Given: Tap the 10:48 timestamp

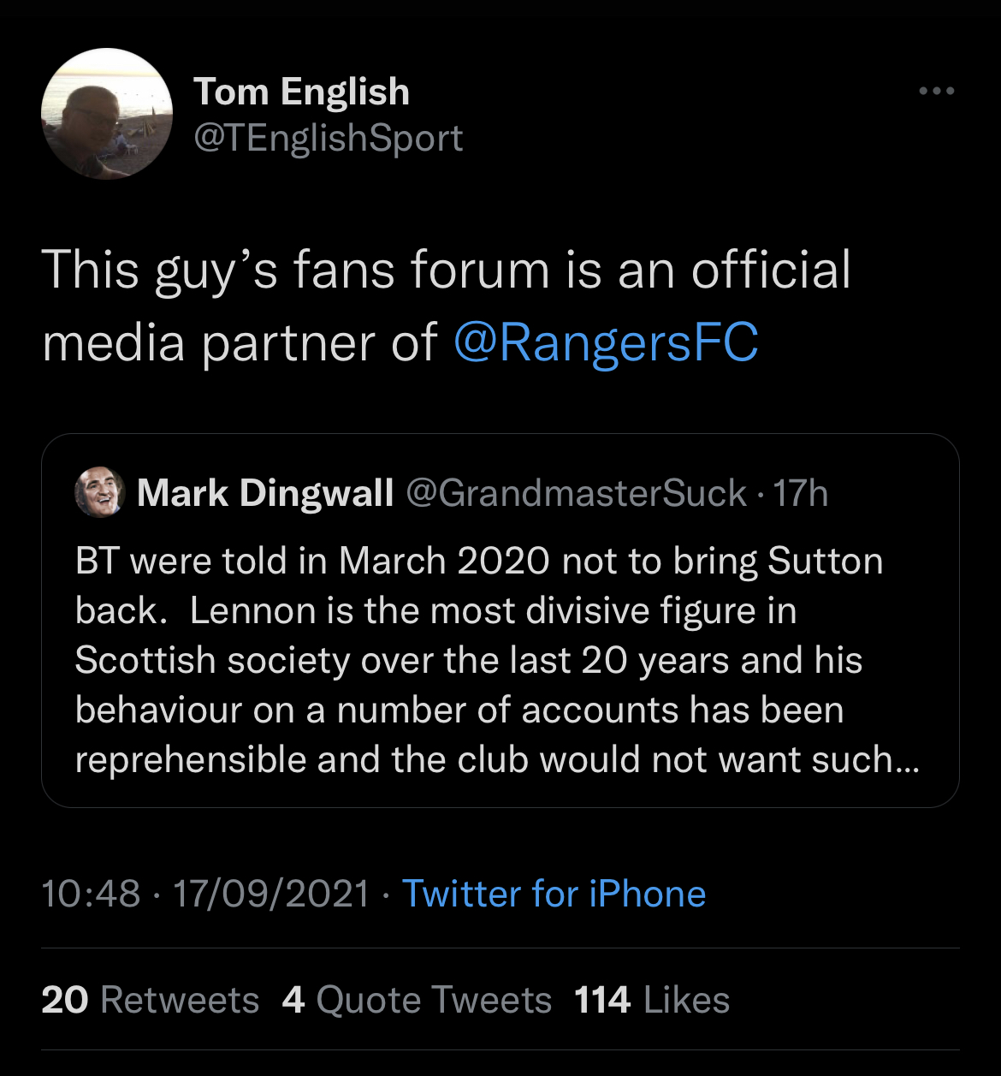Looking at the screenshot, I should point(91,894).
